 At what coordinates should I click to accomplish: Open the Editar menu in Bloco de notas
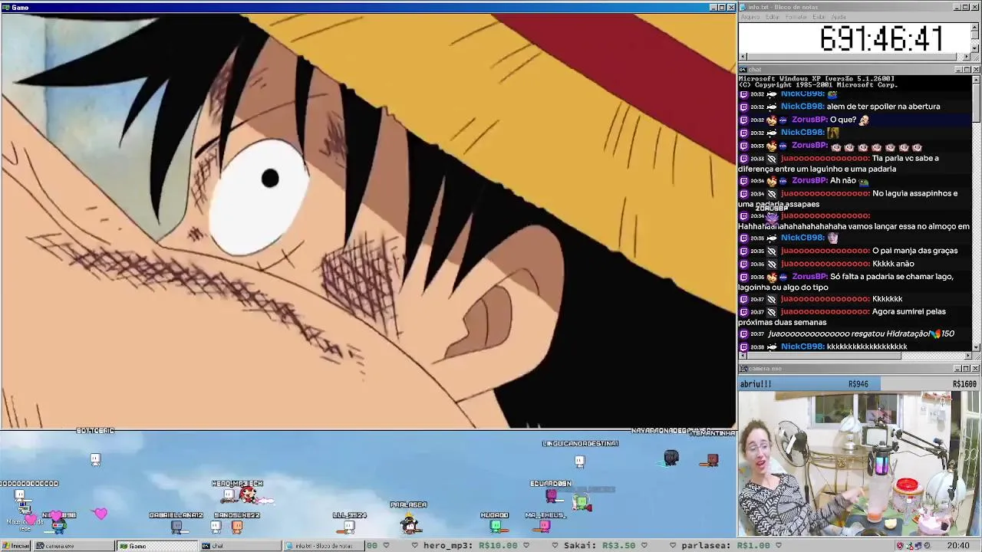click(x=773, y=17)
